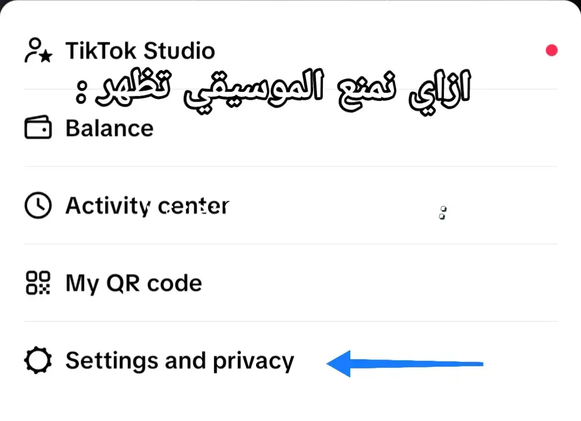
Task: Click the word "privacy" in the last row
Action: pos(253,361)
